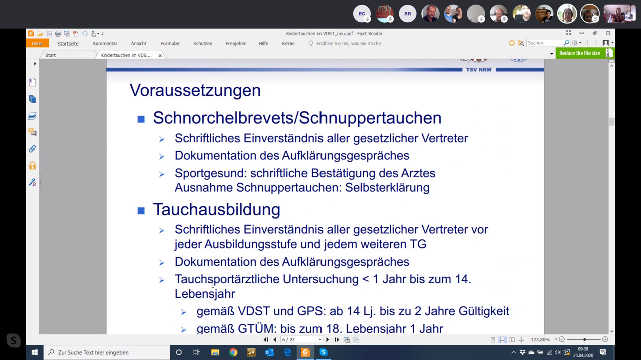Open the security lock panel
The height and width of the screenshot is (360, 641).
click(x=32, y=165)
